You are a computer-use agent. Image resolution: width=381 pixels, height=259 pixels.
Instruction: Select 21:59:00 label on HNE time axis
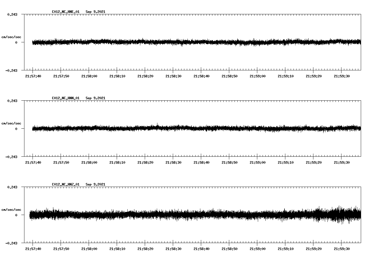pyautogui.click(x=258, y=76)
